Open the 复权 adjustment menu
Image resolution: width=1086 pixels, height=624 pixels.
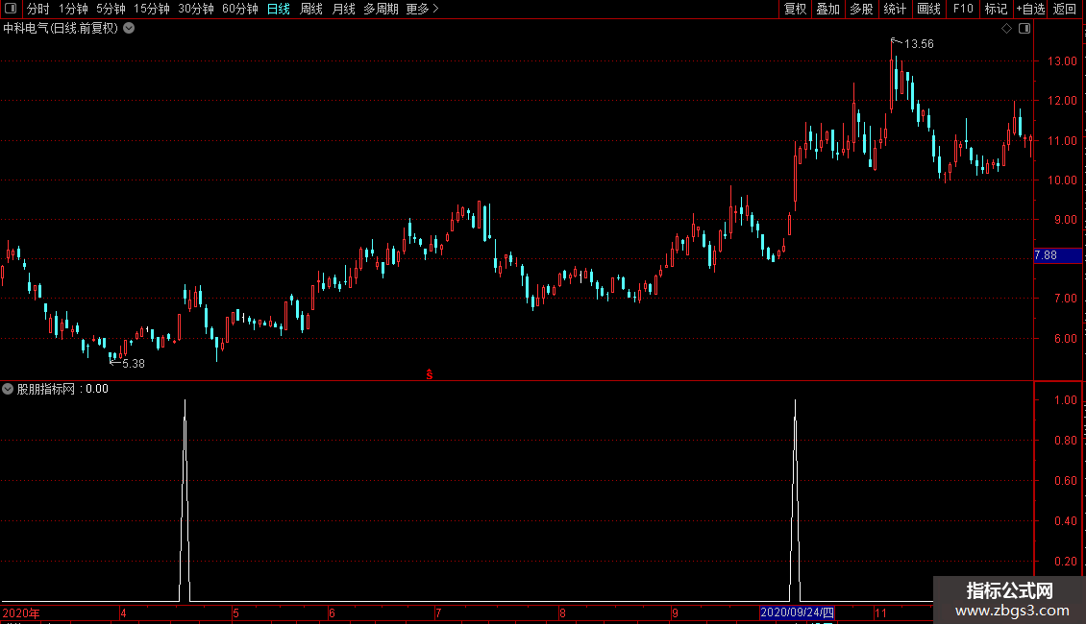[x=795, y=9]
